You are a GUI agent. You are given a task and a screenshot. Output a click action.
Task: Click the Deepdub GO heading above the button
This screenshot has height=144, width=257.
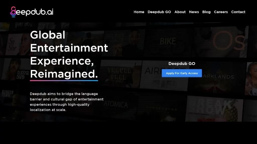click(182, 63)
